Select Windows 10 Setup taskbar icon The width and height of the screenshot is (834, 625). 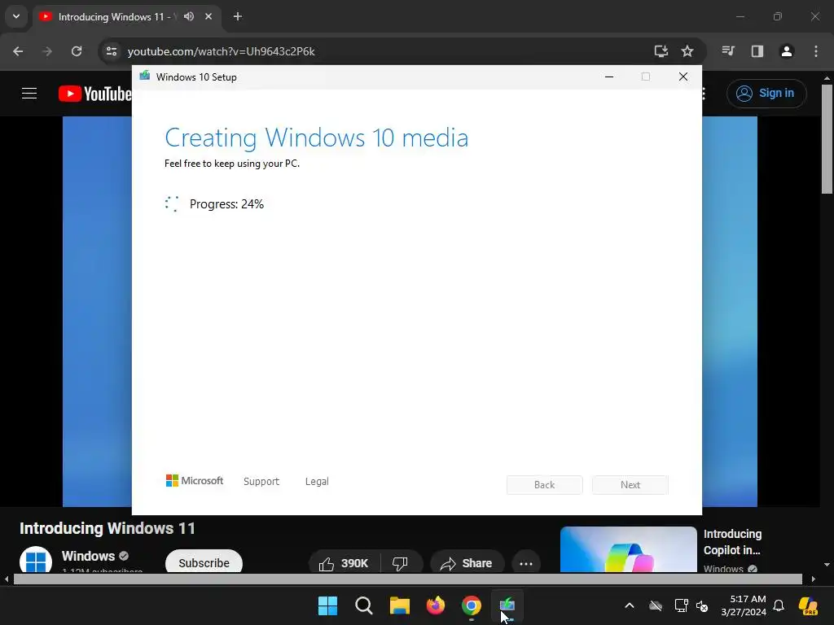pos(507,605)
